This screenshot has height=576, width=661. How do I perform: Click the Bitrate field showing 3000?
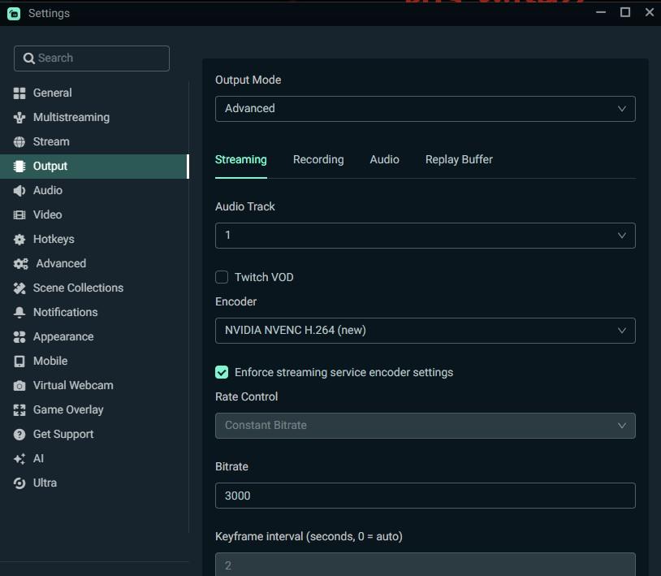[x=425, y=496]
